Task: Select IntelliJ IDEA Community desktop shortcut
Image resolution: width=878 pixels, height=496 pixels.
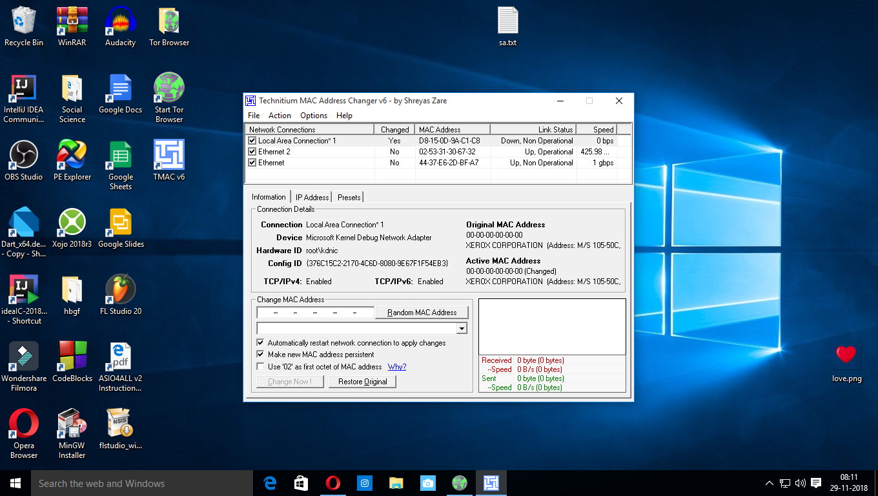Action: 24,99
